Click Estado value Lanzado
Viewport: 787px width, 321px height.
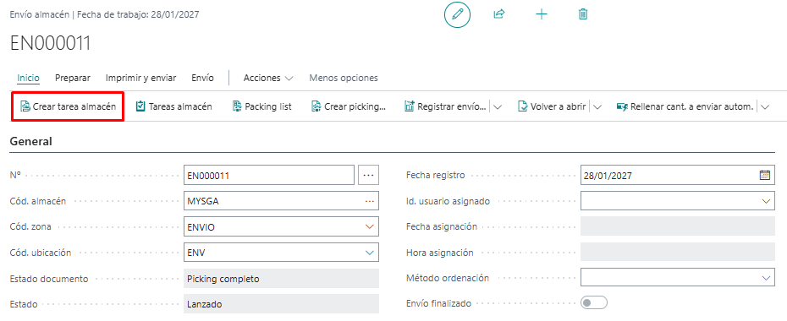281,304
